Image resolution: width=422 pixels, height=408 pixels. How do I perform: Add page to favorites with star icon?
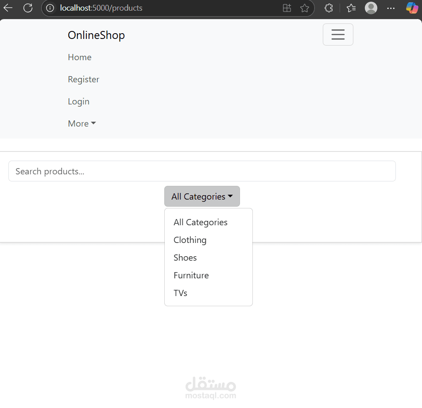coord(304,8)
